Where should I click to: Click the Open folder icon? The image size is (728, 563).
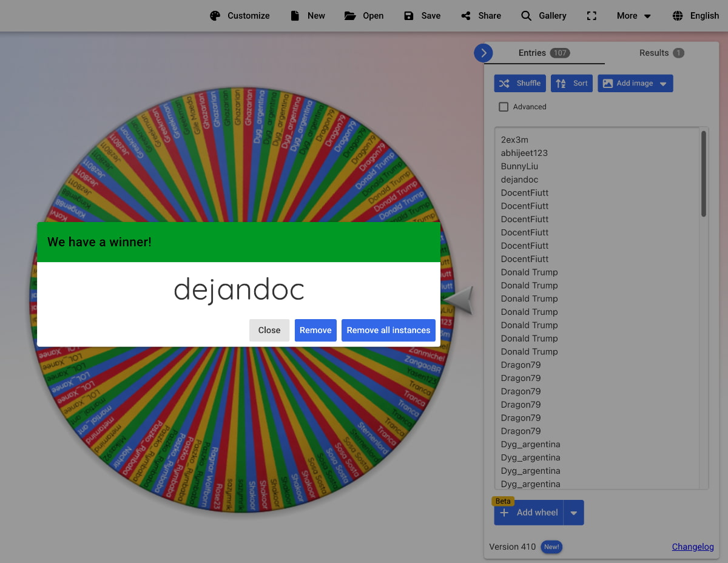click(350, 16)
